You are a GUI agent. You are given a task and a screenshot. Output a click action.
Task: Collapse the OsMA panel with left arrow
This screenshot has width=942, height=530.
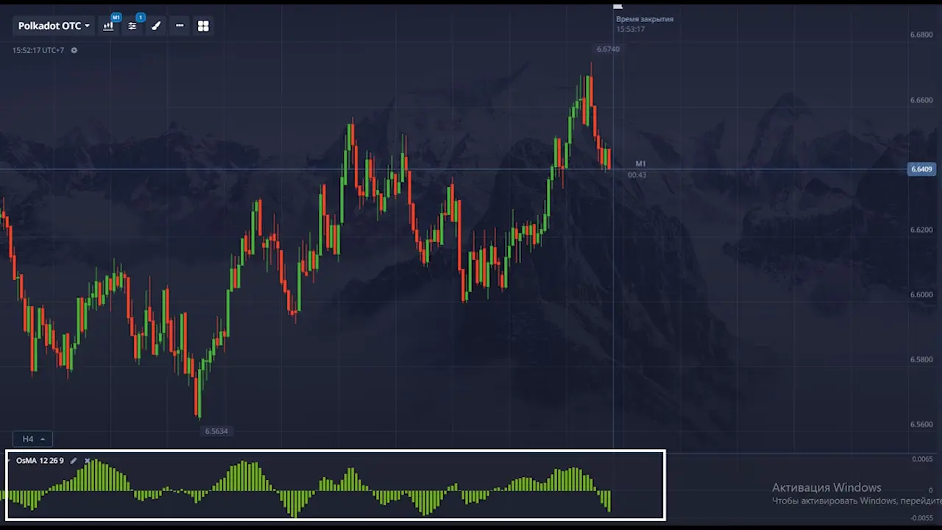pos(8,461)
